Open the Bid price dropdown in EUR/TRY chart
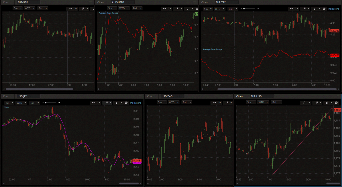Screen dimensions: 342x187 click(233, 9)
